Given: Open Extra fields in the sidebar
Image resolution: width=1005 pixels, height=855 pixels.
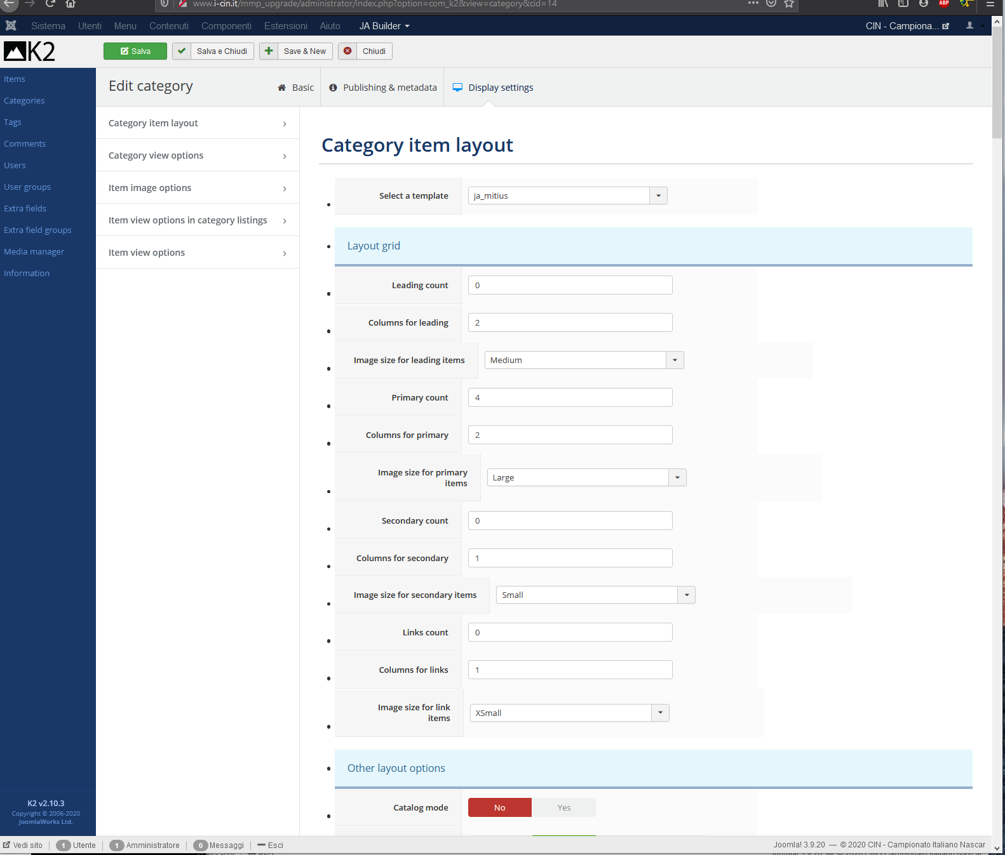Looking at the screenshot, I should 25,209.
